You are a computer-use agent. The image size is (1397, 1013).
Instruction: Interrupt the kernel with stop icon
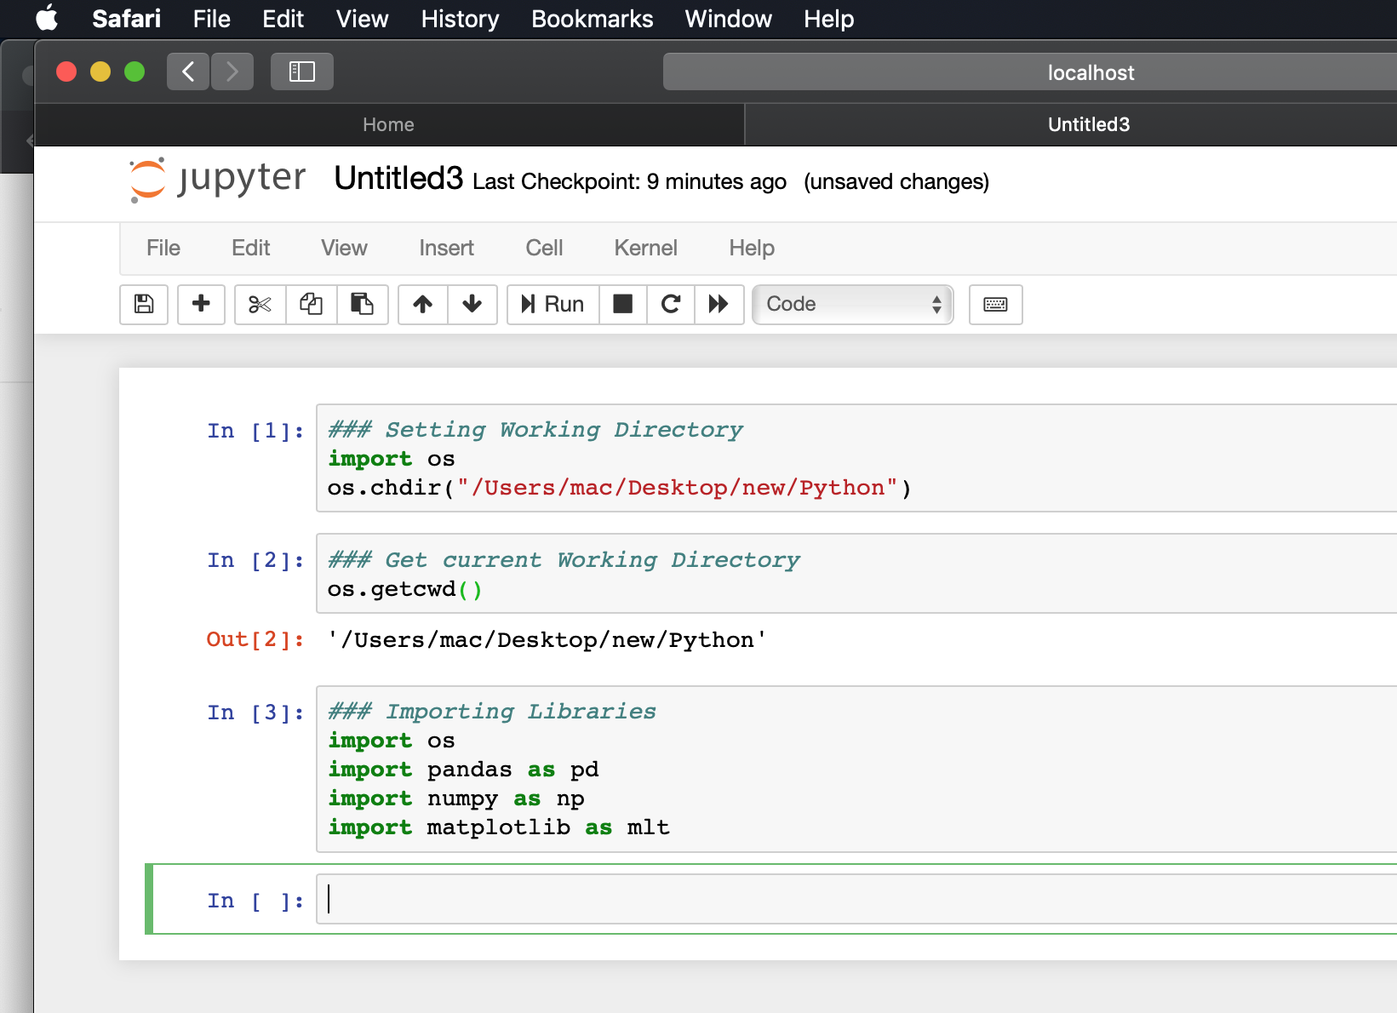pyautogui.click(x=622, y=305)
